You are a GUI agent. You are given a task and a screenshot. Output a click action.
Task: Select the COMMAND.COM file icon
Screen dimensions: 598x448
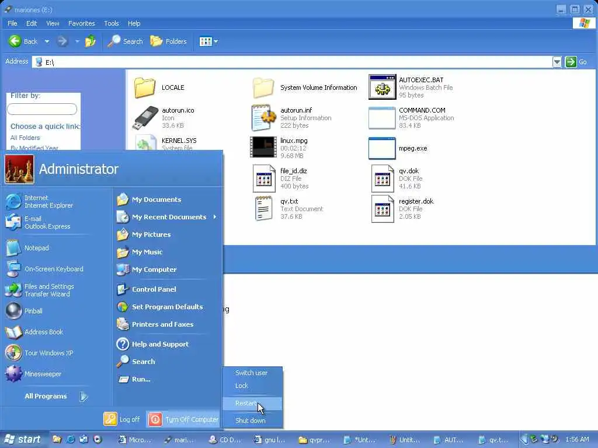pos(382,118)
